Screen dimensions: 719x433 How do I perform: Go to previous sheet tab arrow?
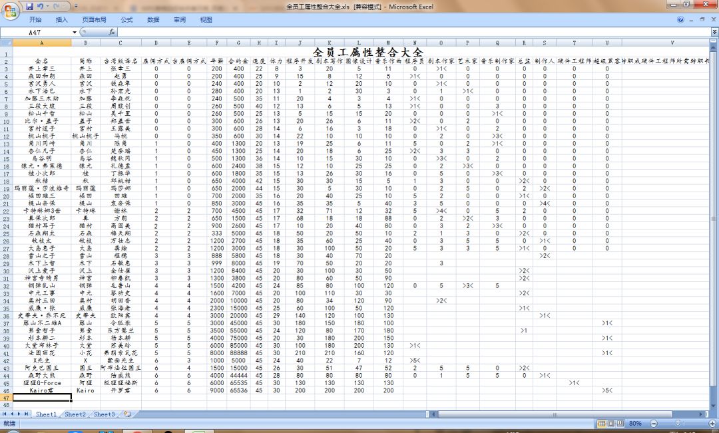pyautogui.click(x=13, y=414)
